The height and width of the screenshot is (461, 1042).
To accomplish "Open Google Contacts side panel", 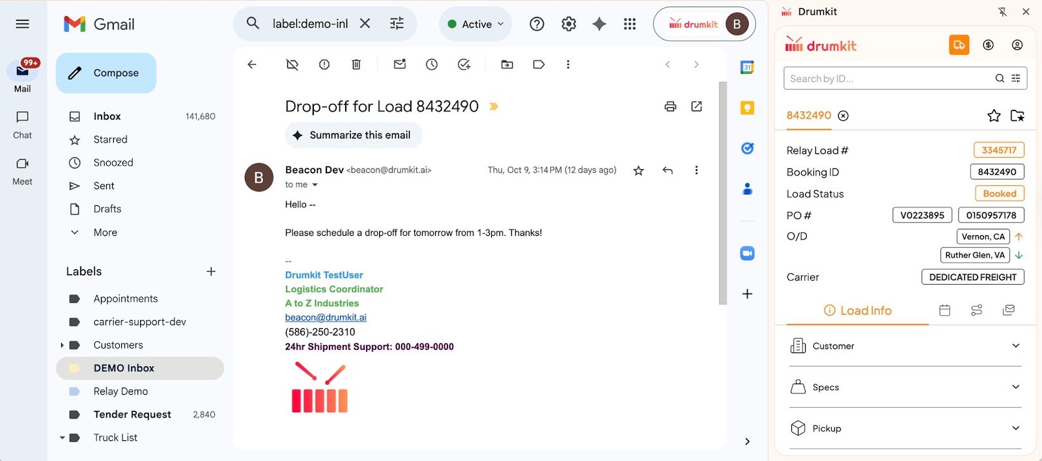I will 748,189.
